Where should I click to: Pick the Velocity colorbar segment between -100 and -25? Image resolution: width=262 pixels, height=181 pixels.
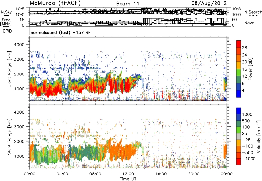(x=239, y=143)
